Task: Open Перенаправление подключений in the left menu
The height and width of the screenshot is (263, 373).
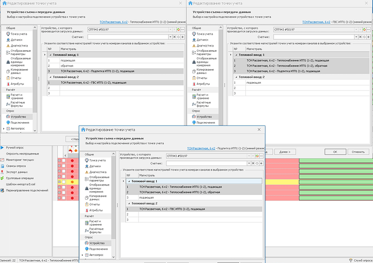Action: pos(27,190)
